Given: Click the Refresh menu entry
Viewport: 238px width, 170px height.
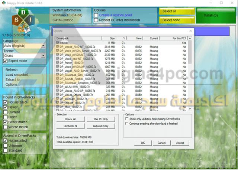Looking at the screenshot, I should [x=12, y=70].
